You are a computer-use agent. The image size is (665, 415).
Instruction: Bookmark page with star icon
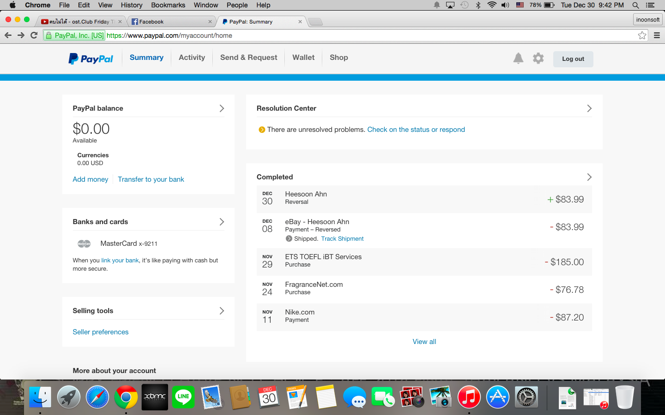[642, 36]
